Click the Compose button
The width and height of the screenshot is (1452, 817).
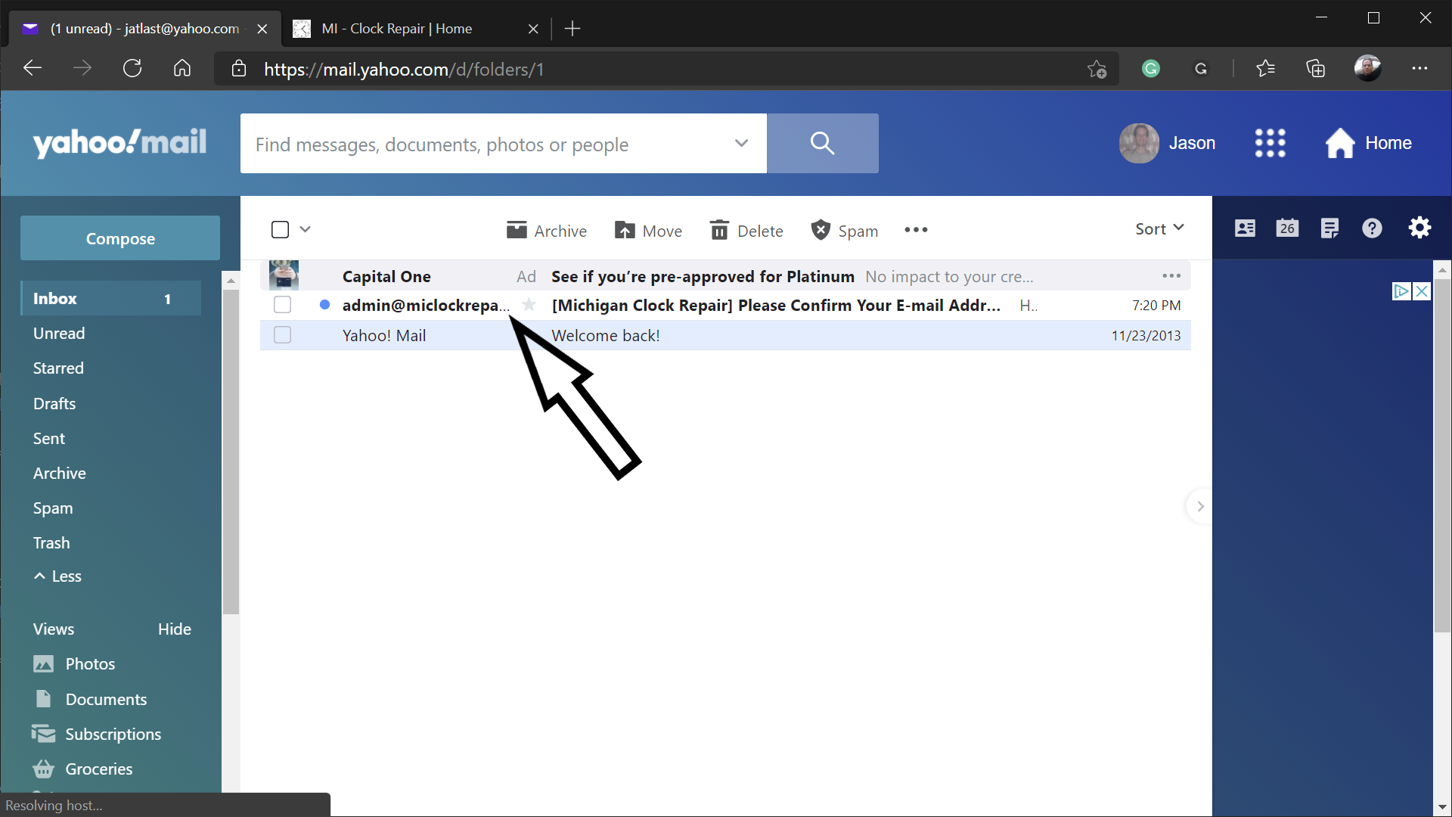click(x=120, y=238)
